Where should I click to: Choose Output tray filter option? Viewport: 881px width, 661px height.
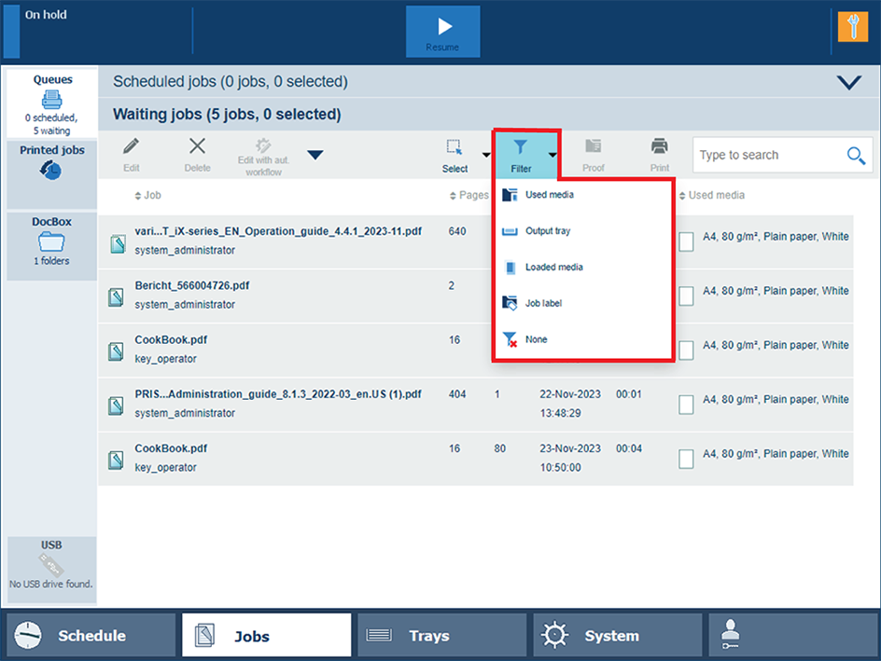pyautogui.click(x=547, y=231)
